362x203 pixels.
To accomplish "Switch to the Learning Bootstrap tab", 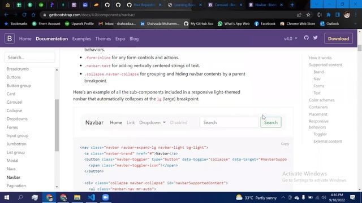I will pyautogui.click(x=184, y=5).
